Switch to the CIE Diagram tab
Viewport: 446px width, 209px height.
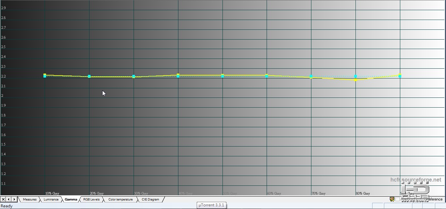(x=150, y=199)
